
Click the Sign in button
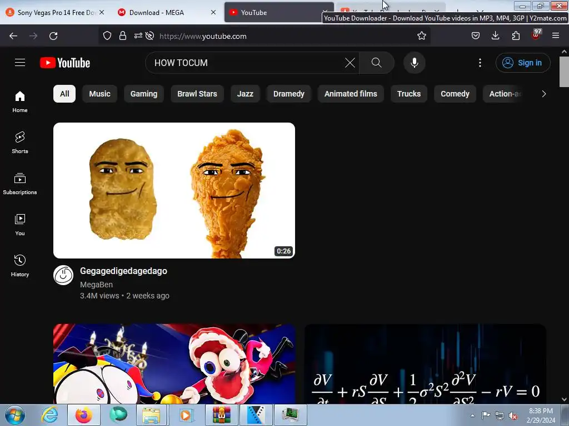tap(523, 63)
